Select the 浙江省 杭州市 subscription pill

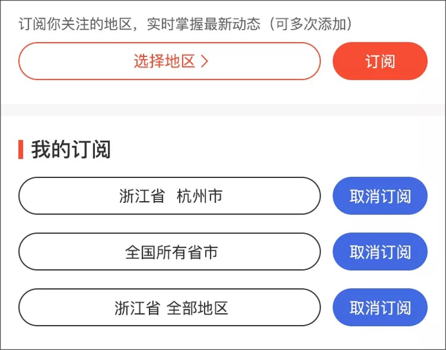click(x=169, y=196)
